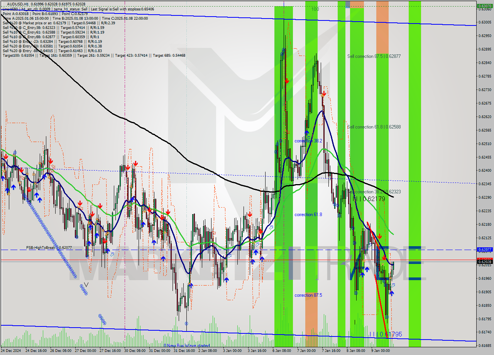The image size is (494, 355).
Task: Click the '7 Jan 16:00' time axis label
Action: [x=331, y=351]
